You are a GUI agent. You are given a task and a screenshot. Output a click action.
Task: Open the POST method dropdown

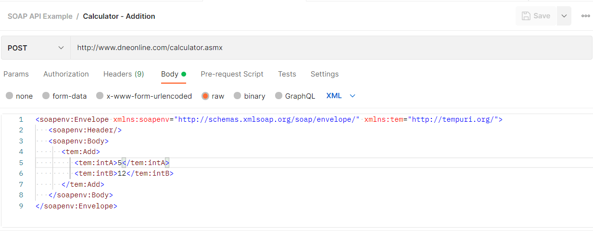coord(36,48)
